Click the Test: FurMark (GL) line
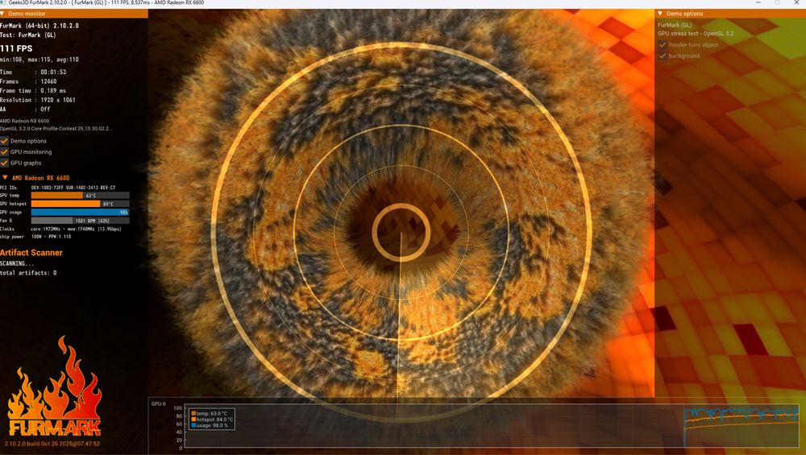Image resolution: width=806 pixels, height=455 pixels. [27, 35]
